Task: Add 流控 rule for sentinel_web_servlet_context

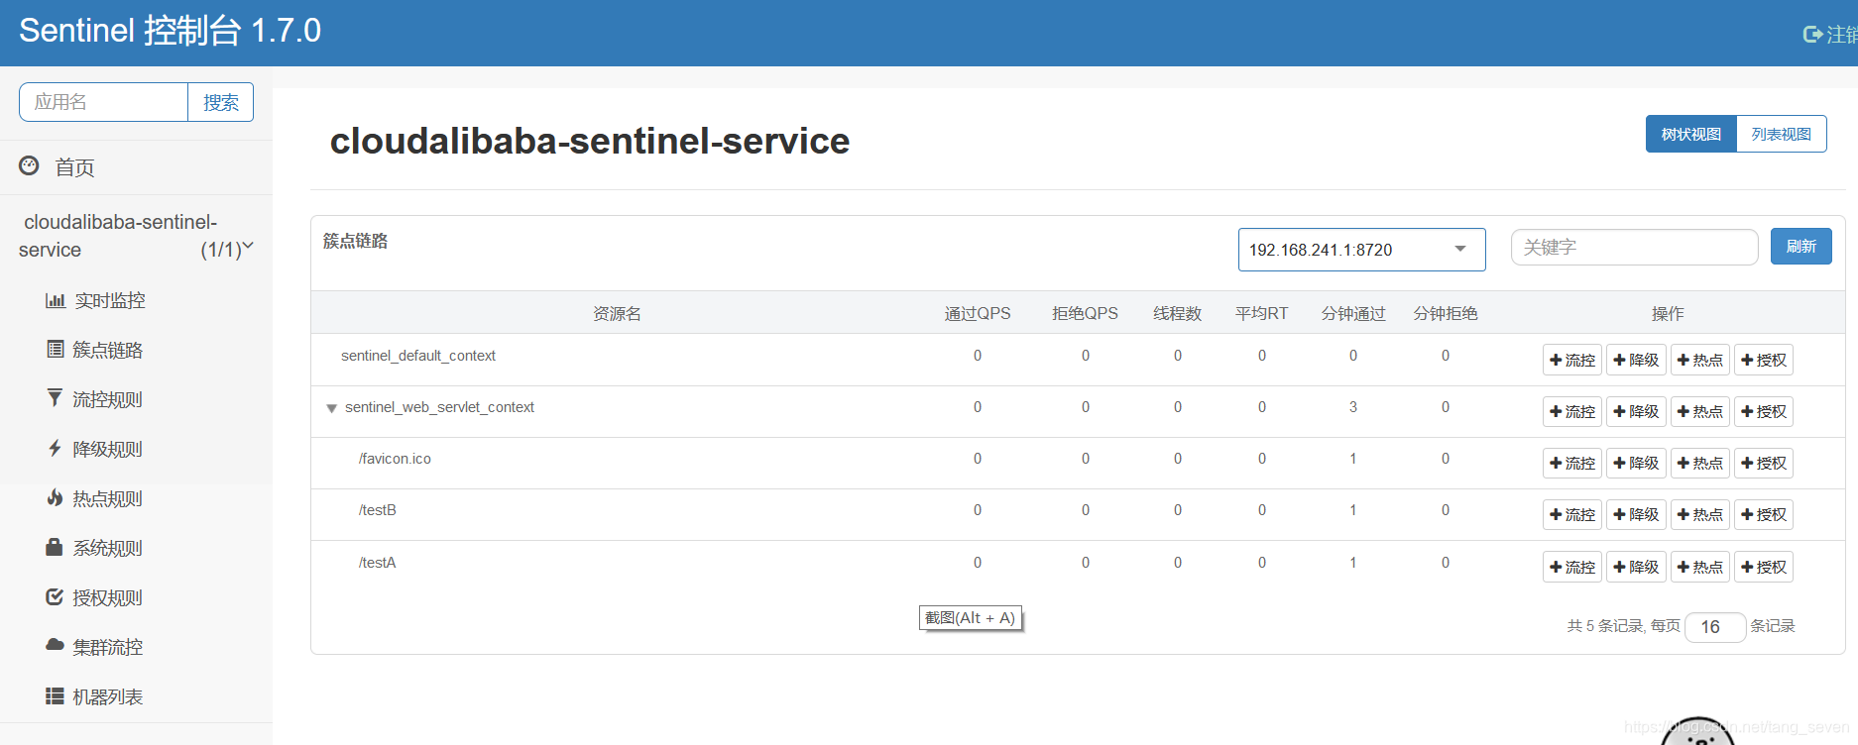Action: (1572, 411)
